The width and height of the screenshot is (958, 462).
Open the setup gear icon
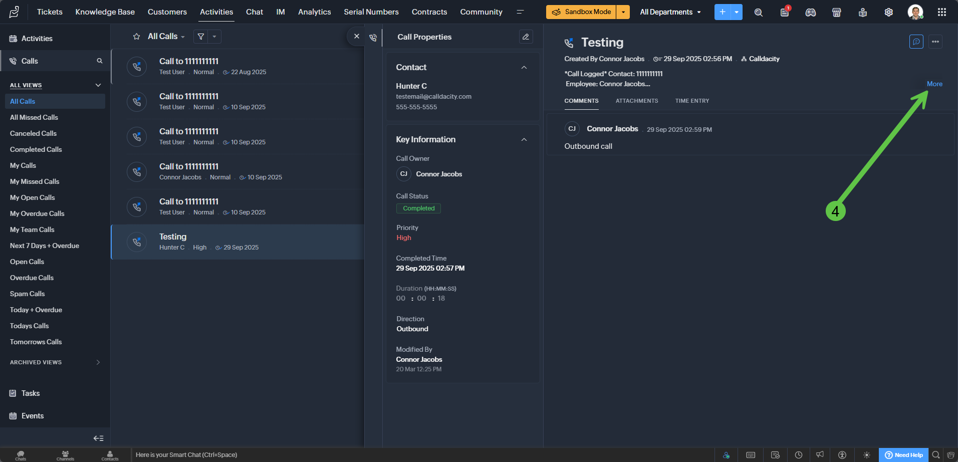point(888,12)
